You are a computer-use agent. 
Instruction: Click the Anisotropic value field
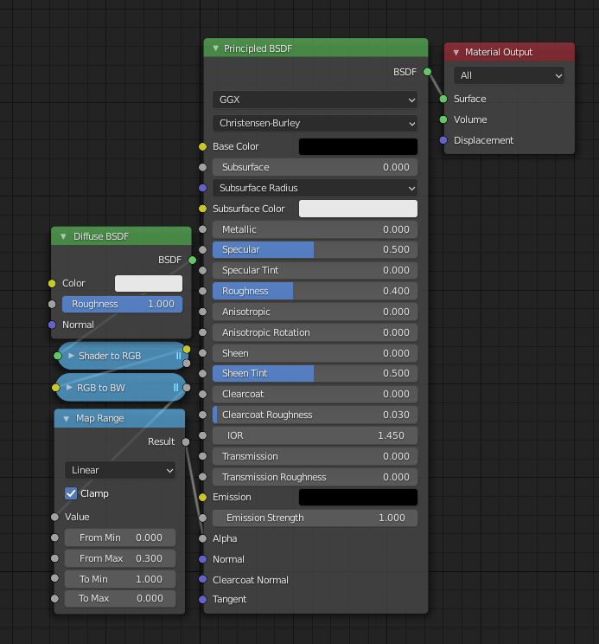(315, 312)
